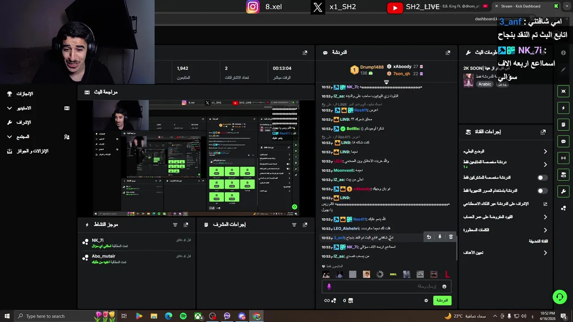This screenshot has width=573, height=322.
Task: Open channel points icon below chat
Action: 334,301
